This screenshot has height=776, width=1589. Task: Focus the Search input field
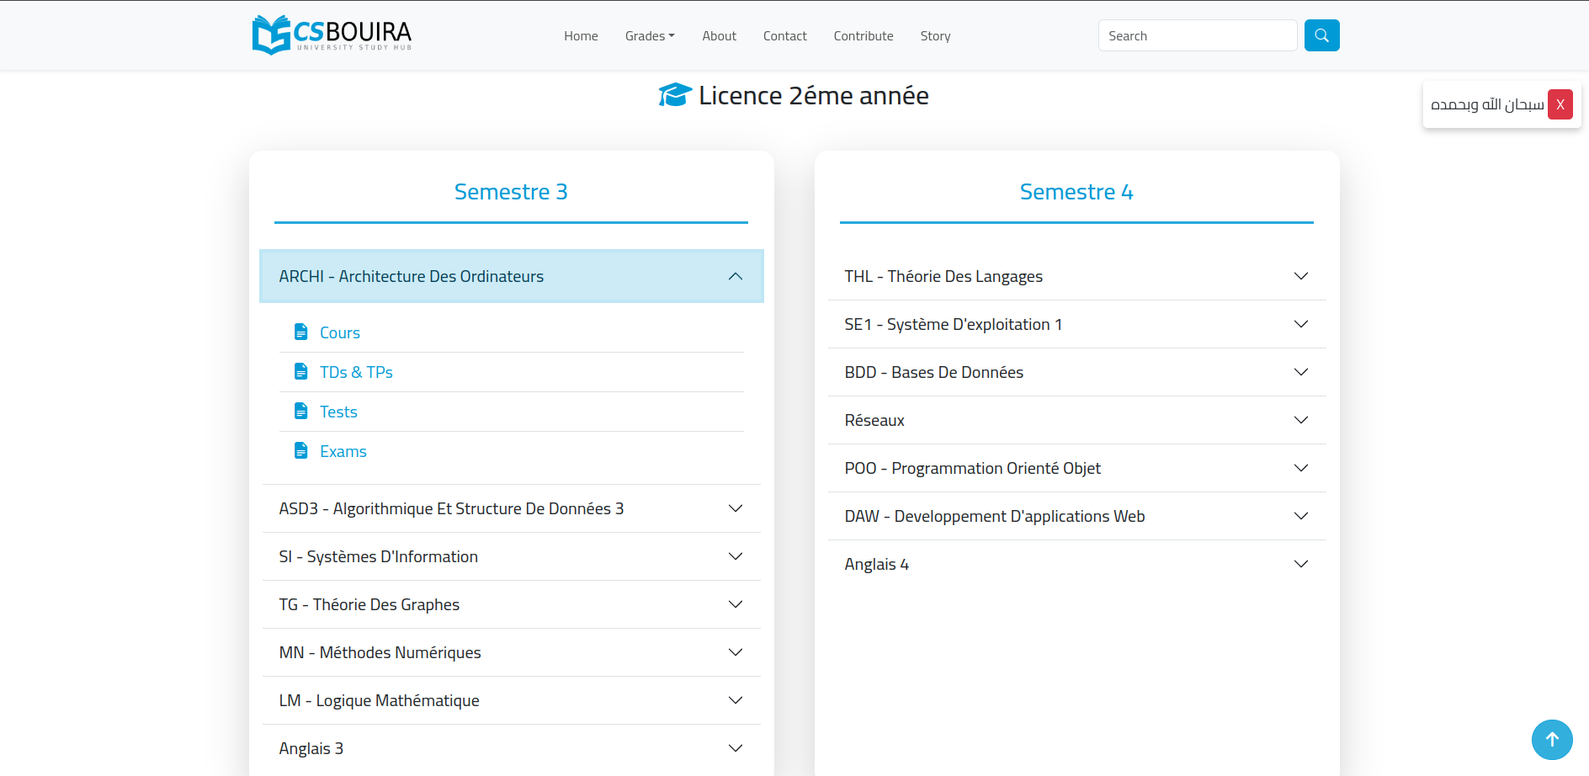[x=1197, y=35]
